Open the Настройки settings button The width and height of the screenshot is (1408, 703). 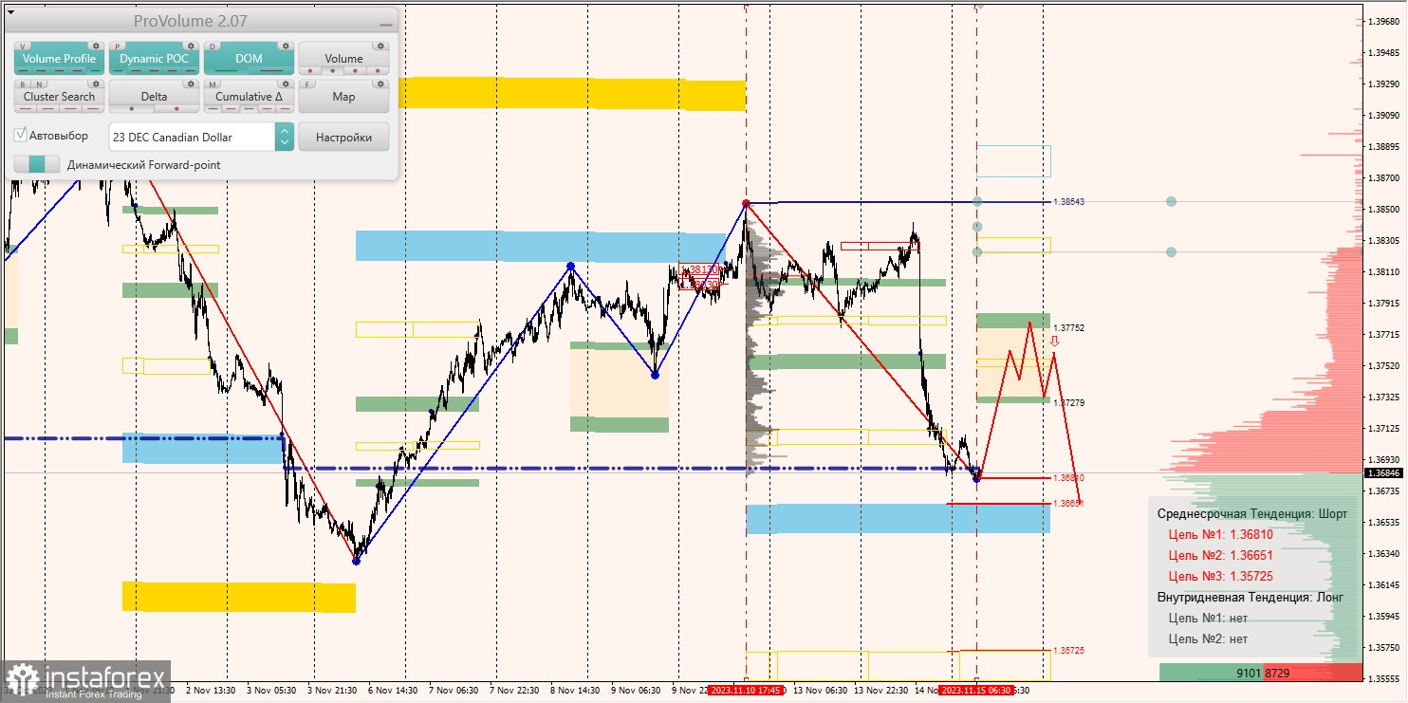(343, 137)
